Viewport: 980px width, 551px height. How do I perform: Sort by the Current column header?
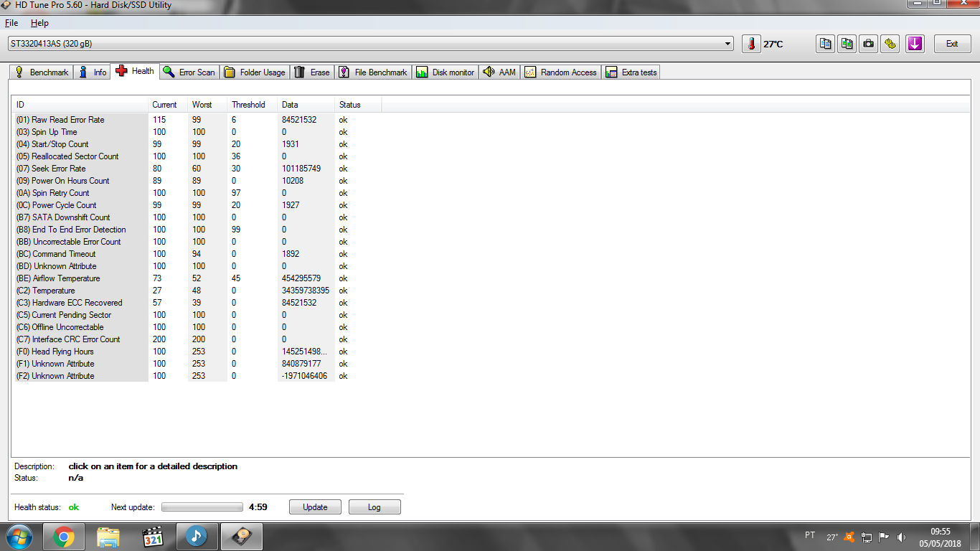click(168, 105)
